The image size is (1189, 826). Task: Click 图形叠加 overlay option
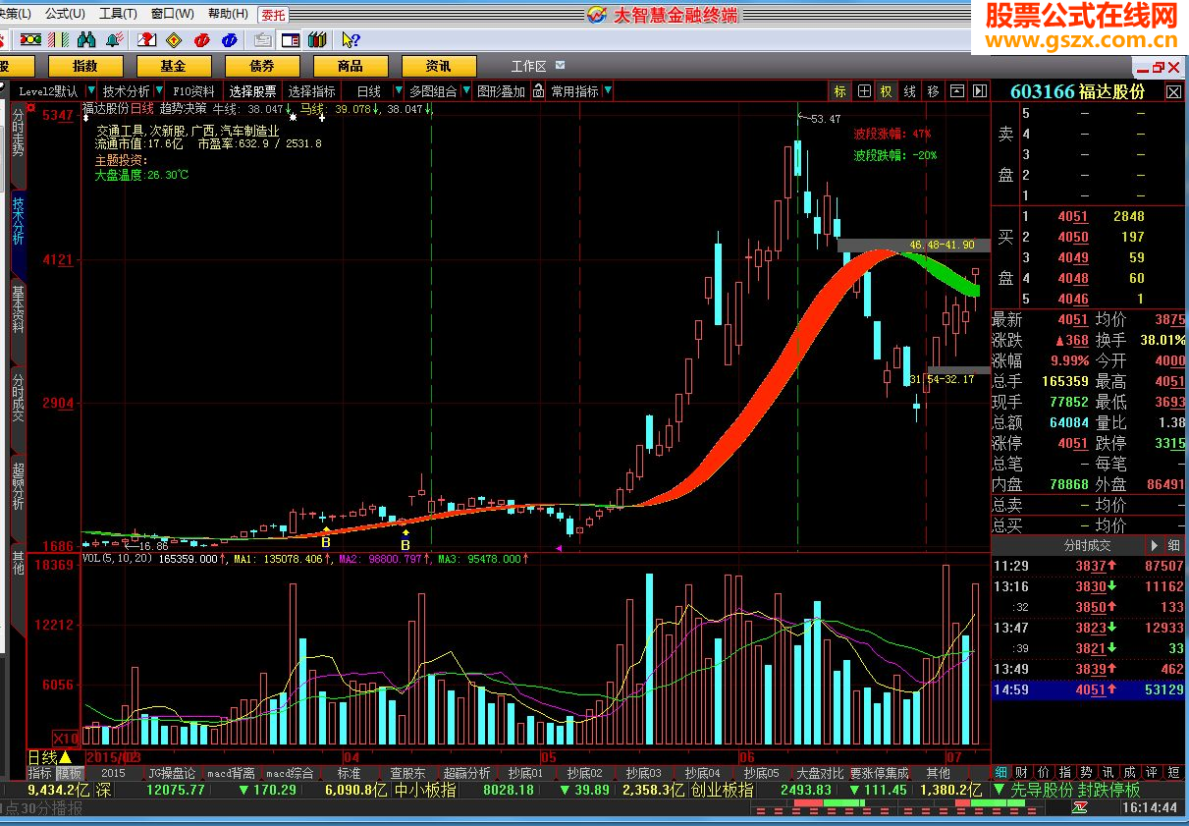[x=501, y=91]
